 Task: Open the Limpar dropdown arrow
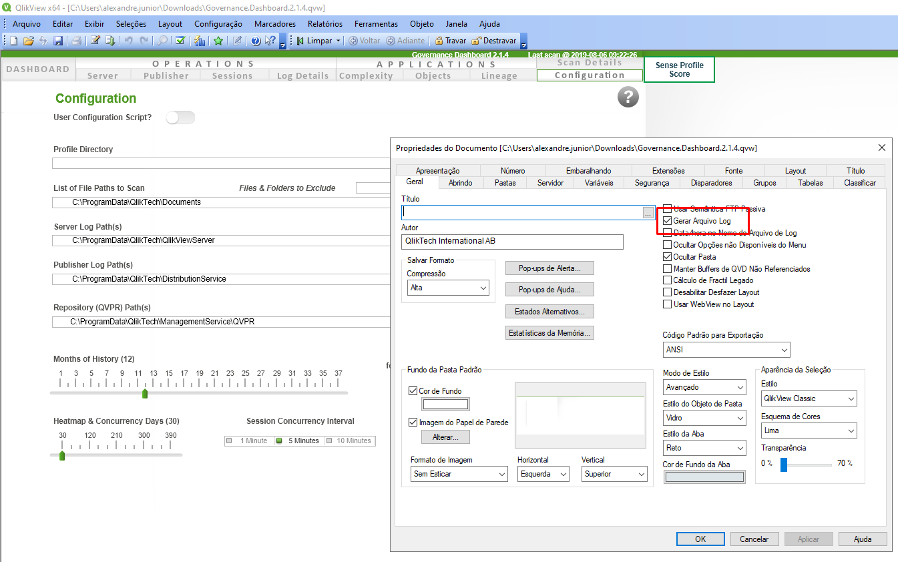tap(339, 41)
